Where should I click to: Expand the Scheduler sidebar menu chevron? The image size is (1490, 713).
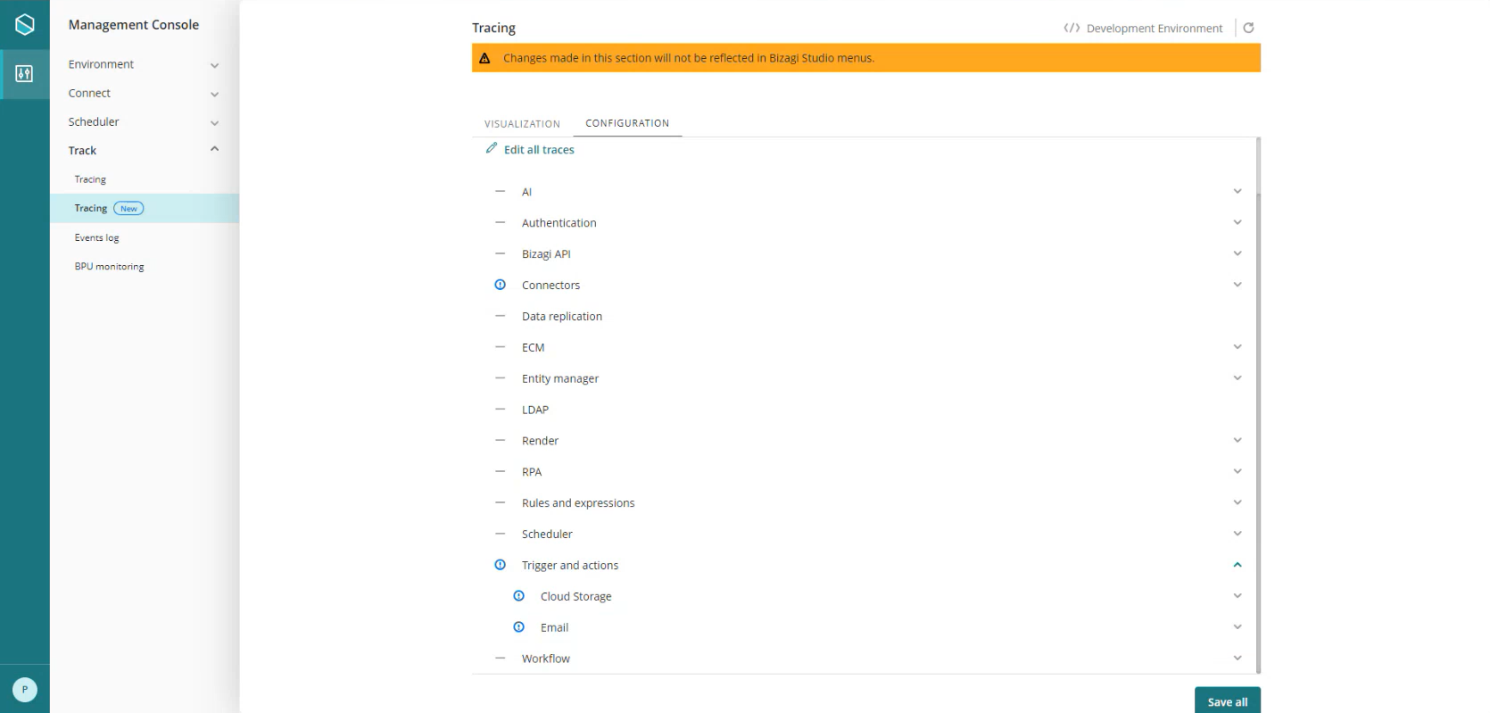pos(214,123)
